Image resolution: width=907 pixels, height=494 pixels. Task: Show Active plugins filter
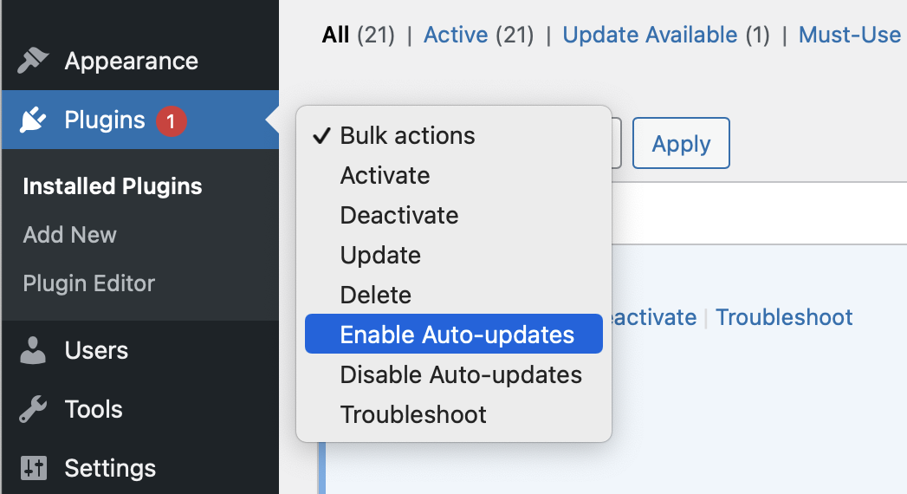click(x=456, y=36)
